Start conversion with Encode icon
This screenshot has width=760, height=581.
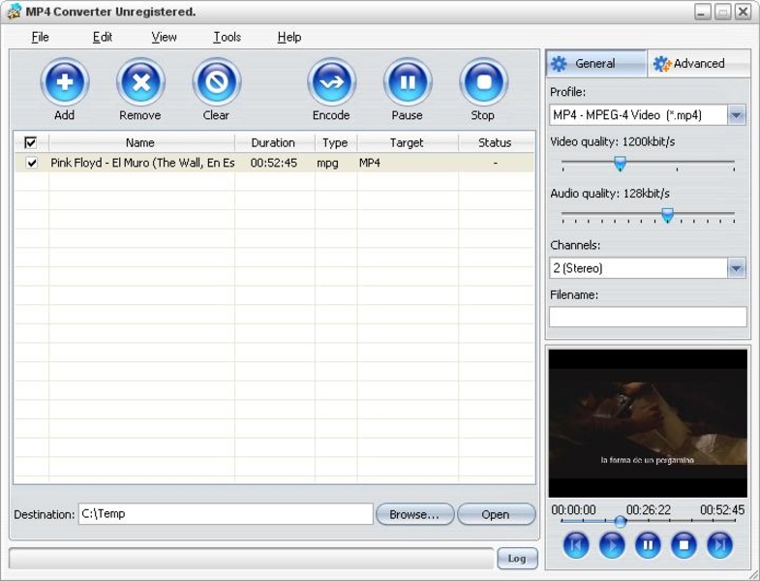(331, 83)
